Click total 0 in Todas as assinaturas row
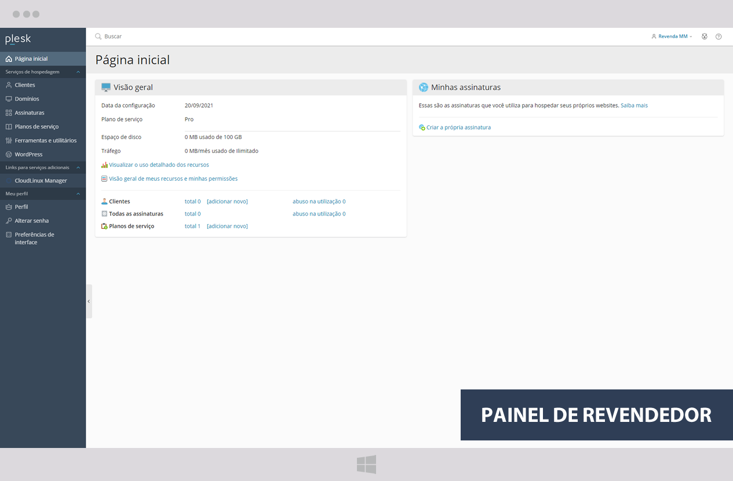This screenshot has width=733, height=481. pos(193,214)
